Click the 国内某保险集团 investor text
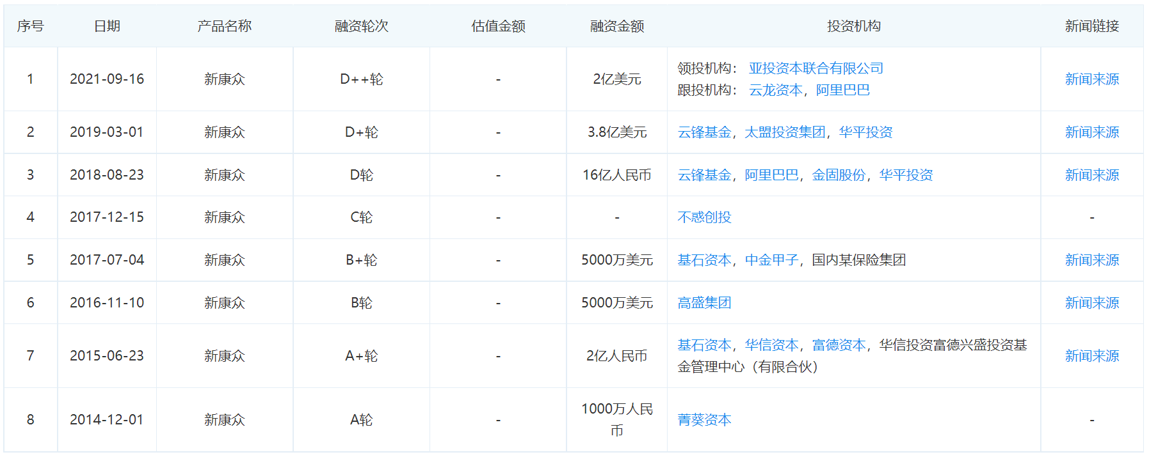1149x457 pixels. coord(859,260)
